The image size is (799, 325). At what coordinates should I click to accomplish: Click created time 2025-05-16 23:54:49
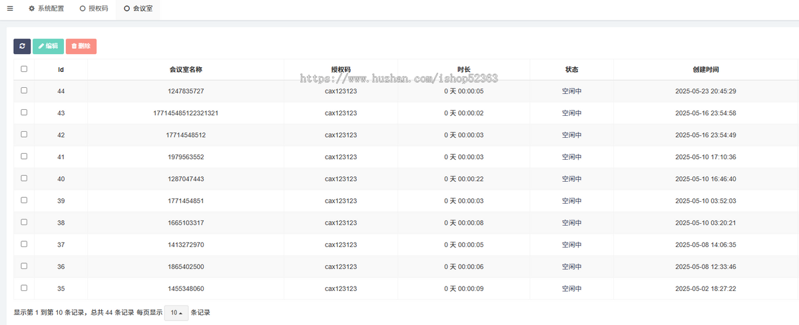coord(706,135)
